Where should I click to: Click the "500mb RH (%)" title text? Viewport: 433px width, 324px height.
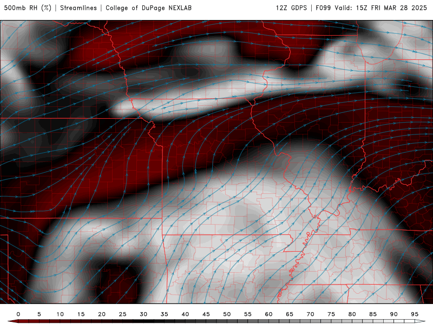(x=28, y=8)
